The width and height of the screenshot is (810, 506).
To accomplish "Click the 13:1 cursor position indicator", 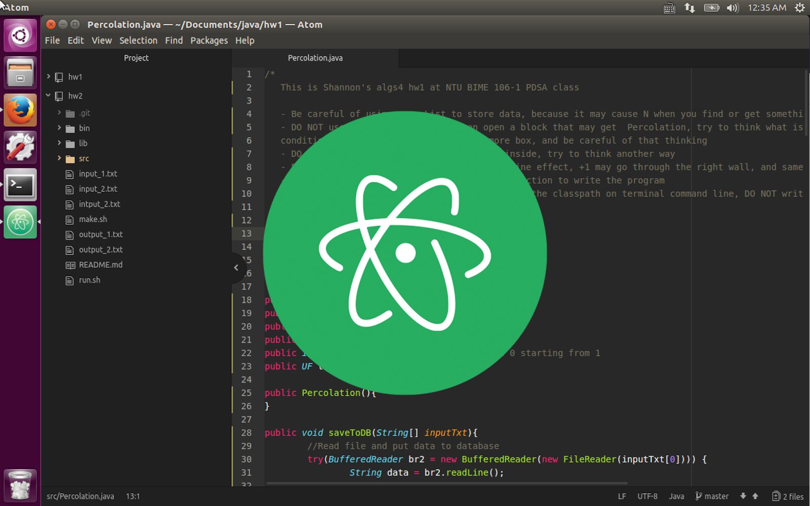I will click(x=133, y=496).
